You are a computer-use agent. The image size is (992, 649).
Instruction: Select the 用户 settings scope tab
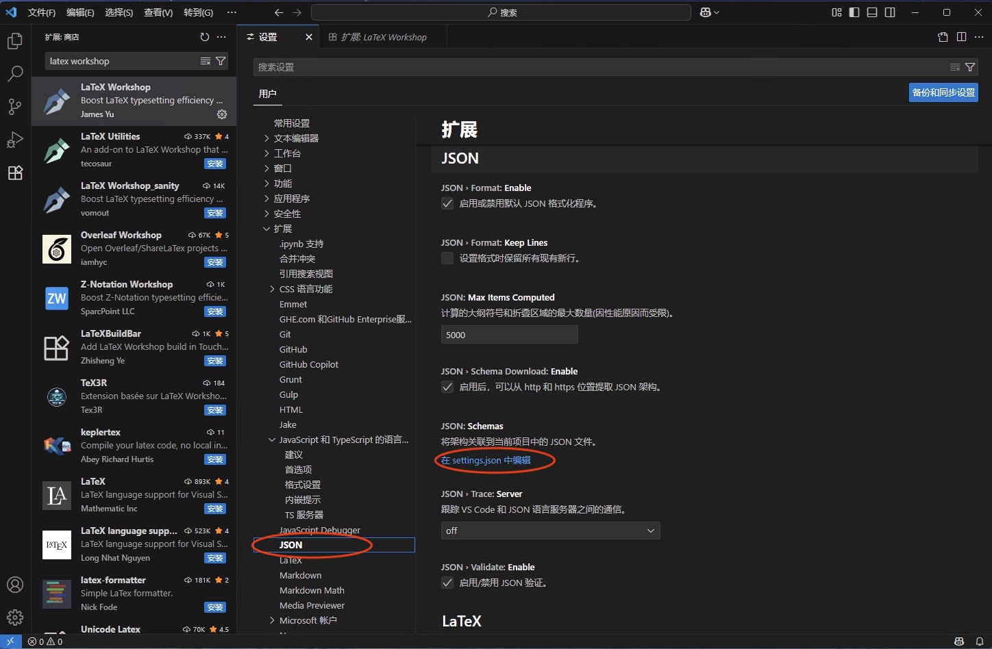268,94
